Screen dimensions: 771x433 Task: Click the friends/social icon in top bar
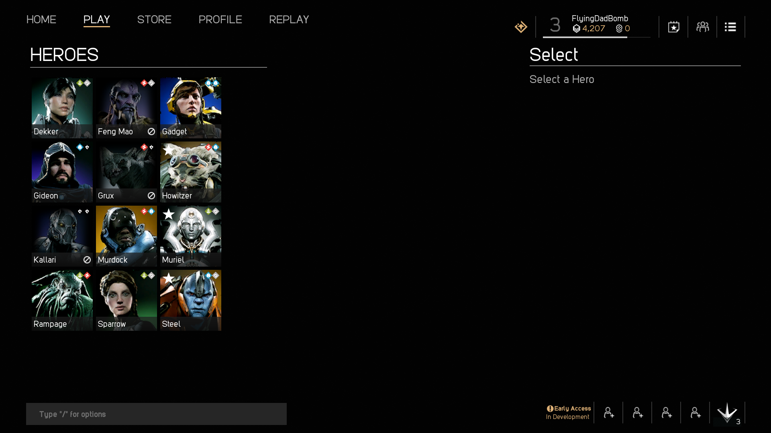point(702,26)
